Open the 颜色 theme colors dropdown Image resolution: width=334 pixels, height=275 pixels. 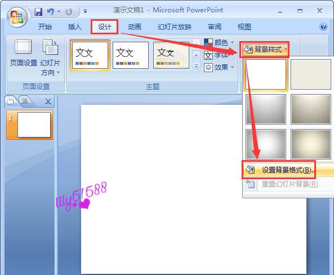coord(219,43)
